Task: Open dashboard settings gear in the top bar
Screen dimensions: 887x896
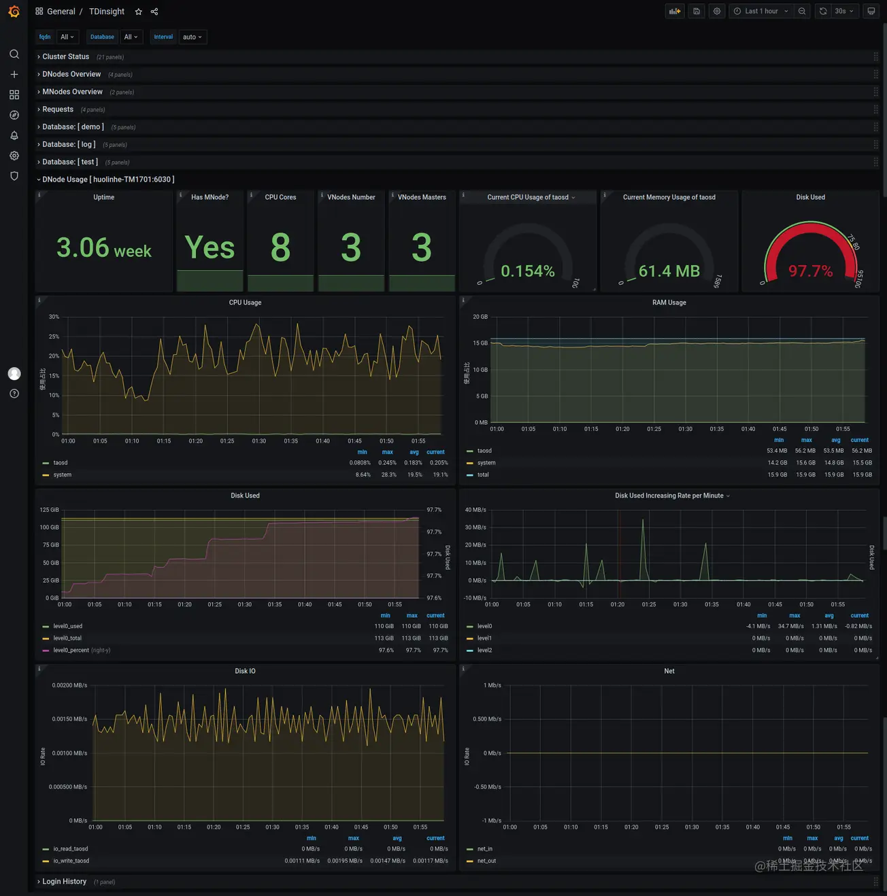Action: click(717, 12)
